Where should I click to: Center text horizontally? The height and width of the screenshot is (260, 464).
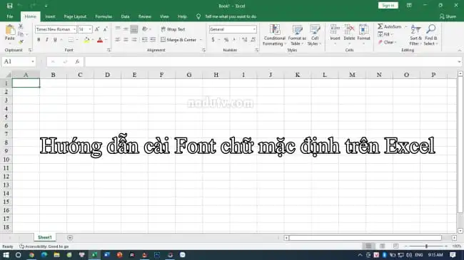pyautogui.click(x=126, y=40)
